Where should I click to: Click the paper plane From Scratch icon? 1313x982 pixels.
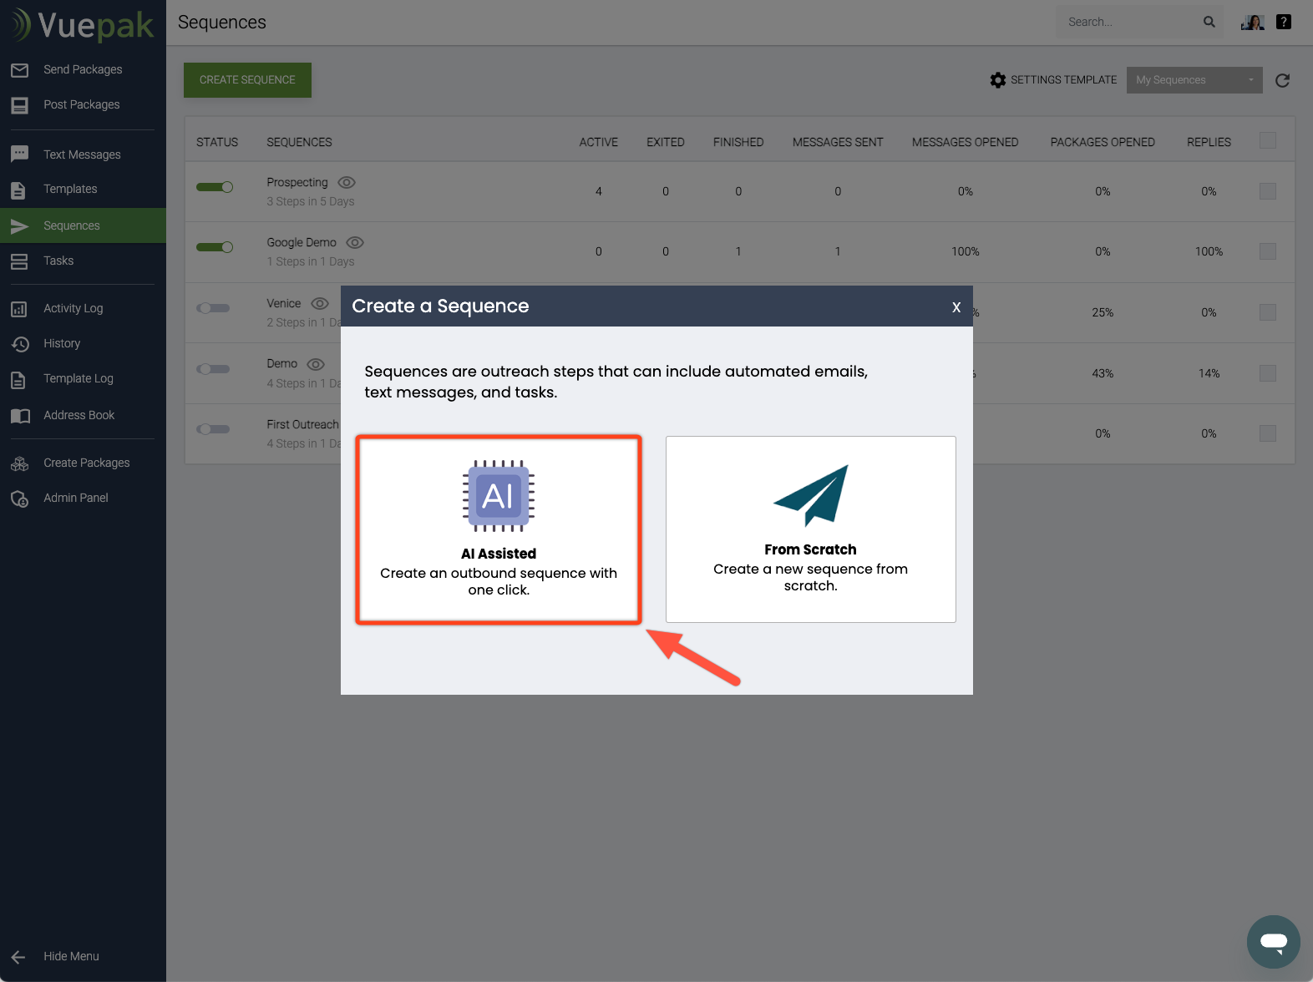[810, 495]
